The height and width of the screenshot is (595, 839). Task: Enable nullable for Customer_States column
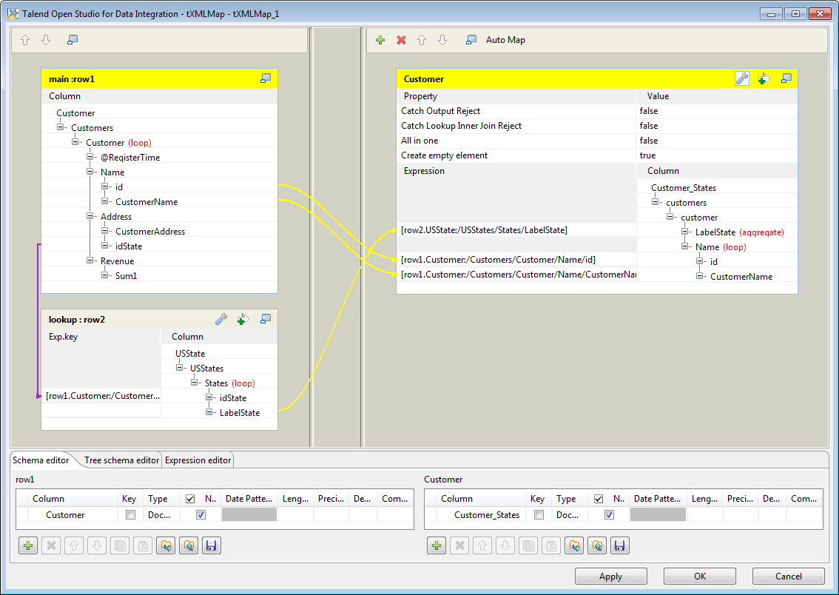(609, 514)
